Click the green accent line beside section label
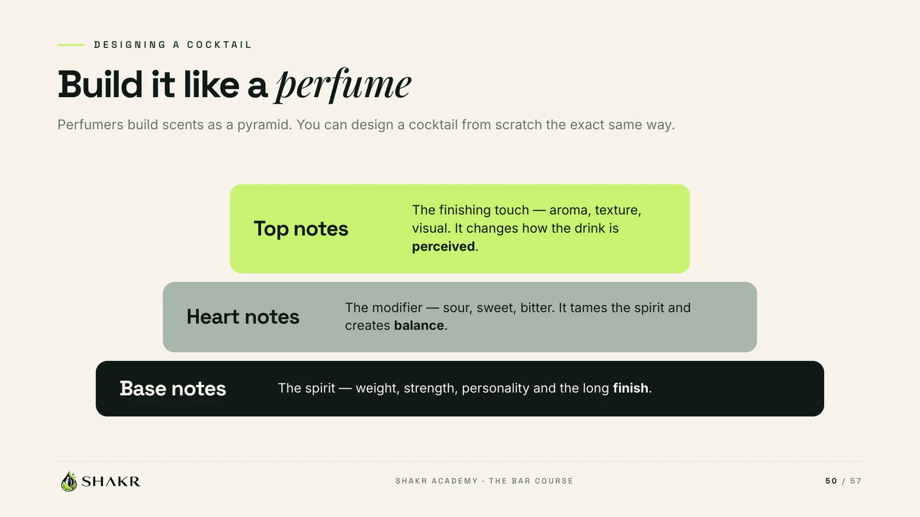 coord(71,45)
